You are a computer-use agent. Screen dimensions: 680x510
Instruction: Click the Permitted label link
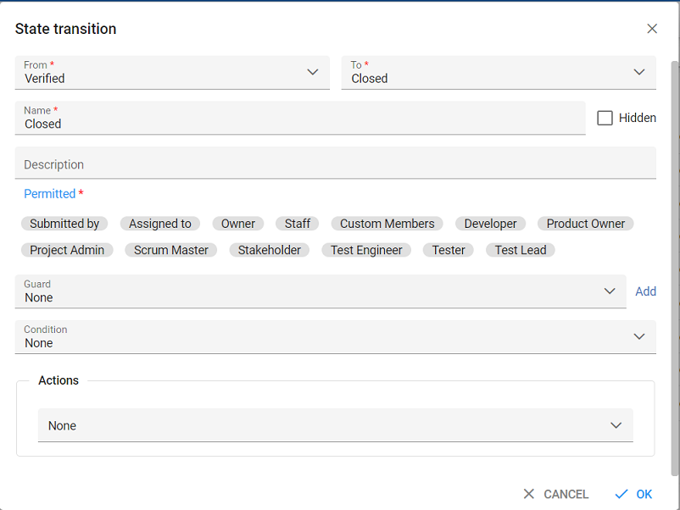(49, 194)
